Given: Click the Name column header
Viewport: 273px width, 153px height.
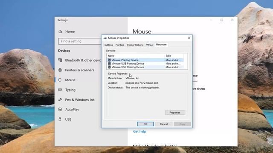Looking at the screenshot, I should coord(135,56).
